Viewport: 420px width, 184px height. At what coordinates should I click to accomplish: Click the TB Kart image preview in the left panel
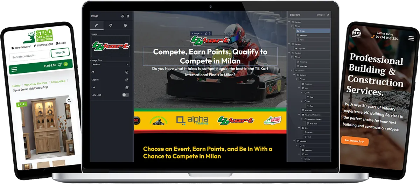click(x=111, y=46)
